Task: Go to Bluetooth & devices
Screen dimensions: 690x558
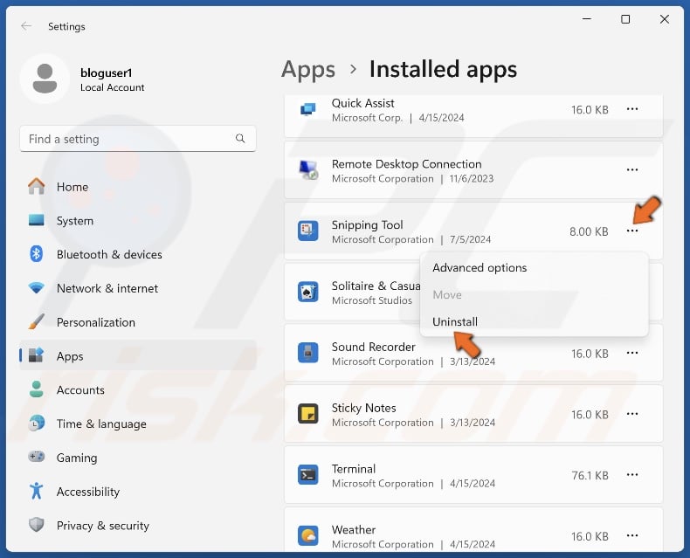Action: (138, 255)
